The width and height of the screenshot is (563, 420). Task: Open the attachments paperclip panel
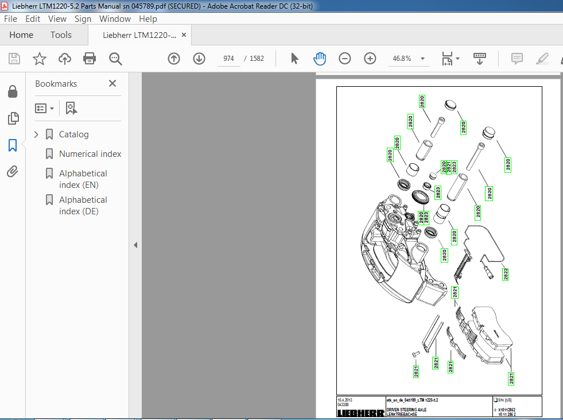13,172
